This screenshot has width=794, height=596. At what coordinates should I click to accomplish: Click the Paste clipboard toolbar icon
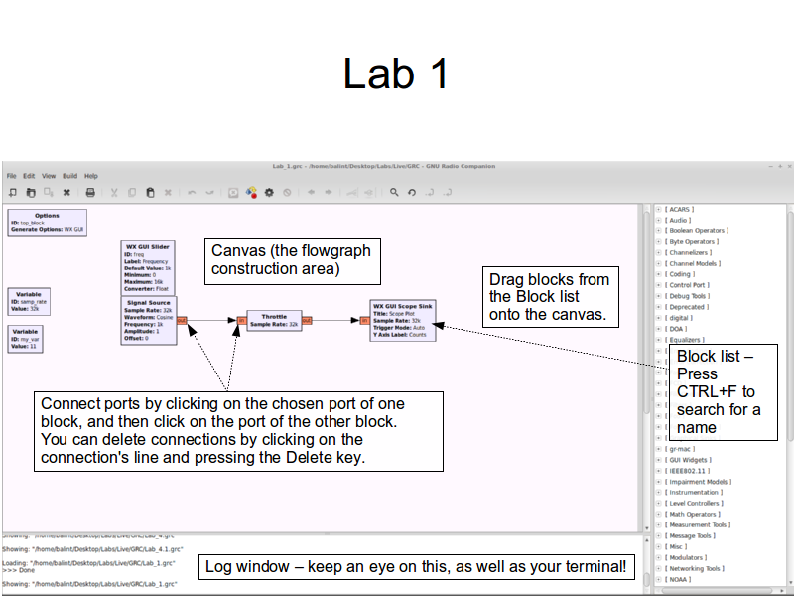pos(150,192)
